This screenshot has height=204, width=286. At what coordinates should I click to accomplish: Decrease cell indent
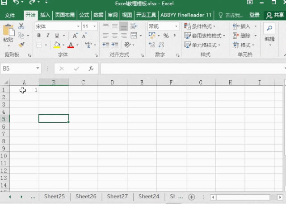[106, 45]
